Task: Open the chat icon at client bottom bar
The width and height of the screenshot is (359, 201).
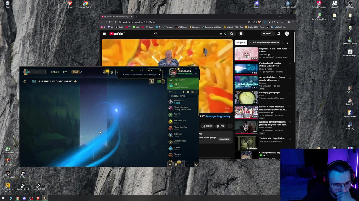Action: [170, 164]
